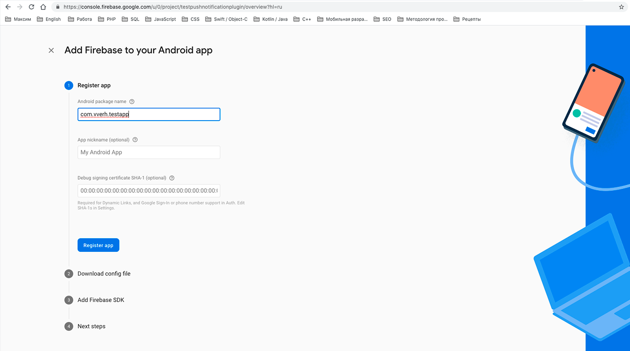Click the Add Firebase to your Android app title
Screen dimensions: 630x351
pos(139,50)
